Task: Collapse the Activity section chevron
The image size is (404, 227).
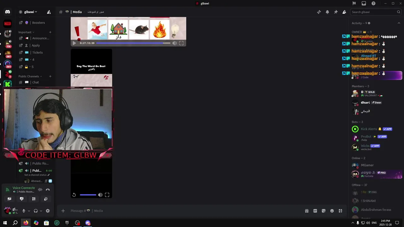Action: (x=399, y=23)
